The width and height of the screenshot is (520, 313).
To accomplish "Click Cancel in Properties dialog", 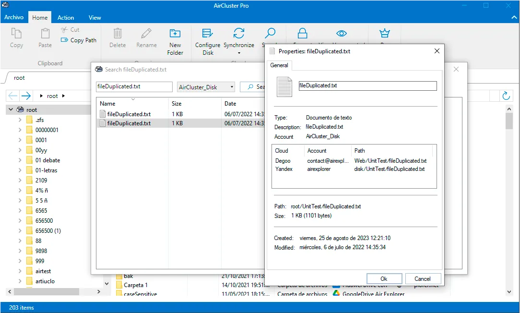I will (422, 279).
